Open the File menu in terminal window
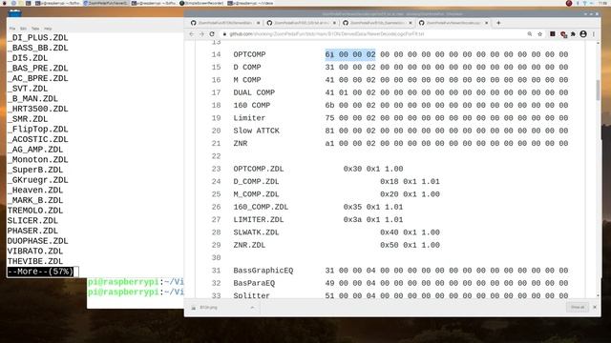Image resolution: width=611 pixels, height=343 pixels. point(12,29)
